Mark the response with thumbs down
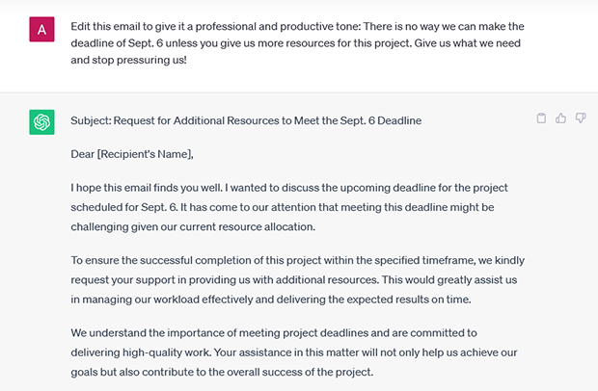The height and width of the screenshot is (391, 598). point(581,118)
